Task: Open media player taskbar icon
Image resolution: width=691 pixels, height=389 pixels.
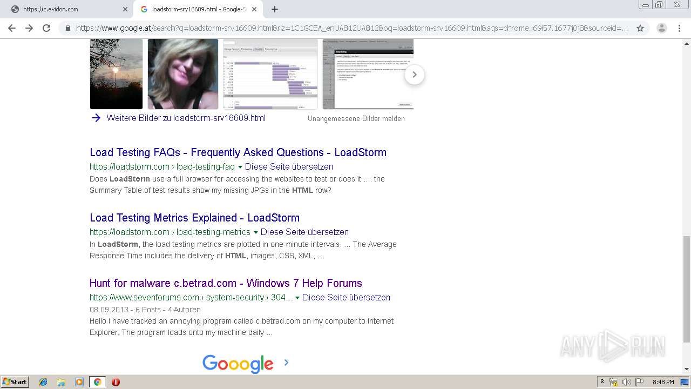Action: (x=79, y=382)
